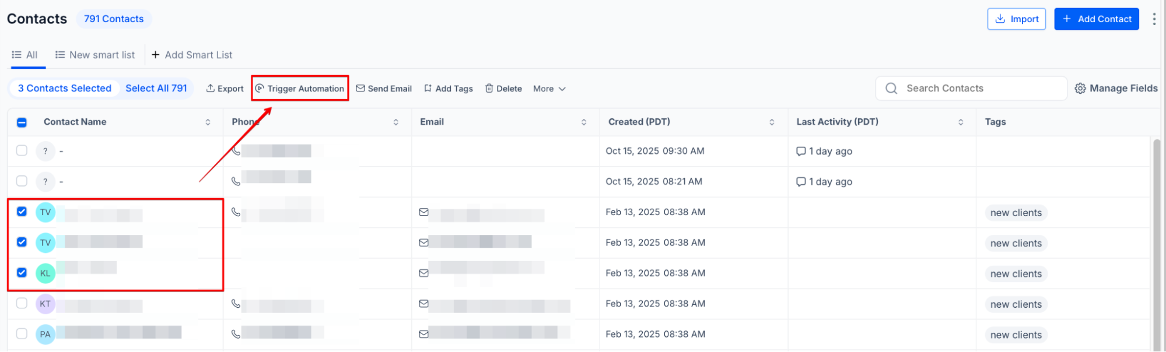Toggle the header select-all checkbox
Viewport: 1166px width, 352px height.
pos(22,122)
